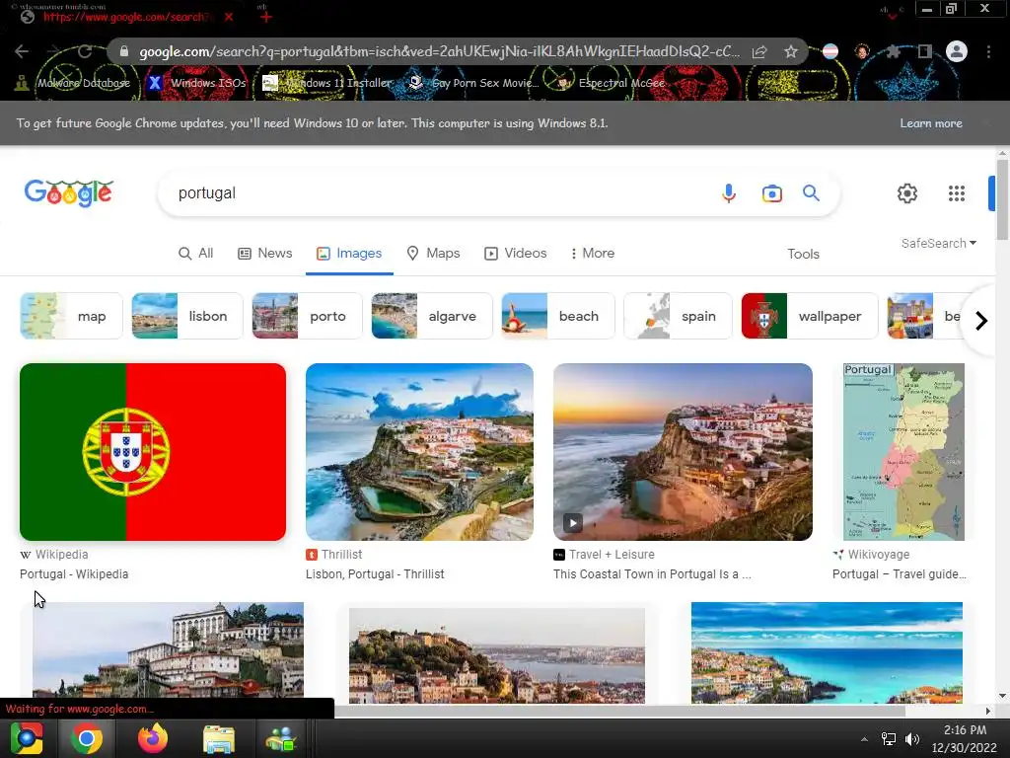Open the Thrillist Lisbon coastal image
The width and height of the screenshot is (1010, 758).
click(419, 452)
